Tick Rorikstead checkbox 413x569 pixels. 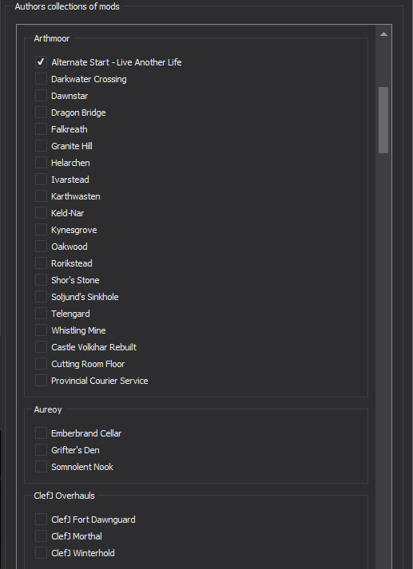pyautogui.click(x=41, y=263)
